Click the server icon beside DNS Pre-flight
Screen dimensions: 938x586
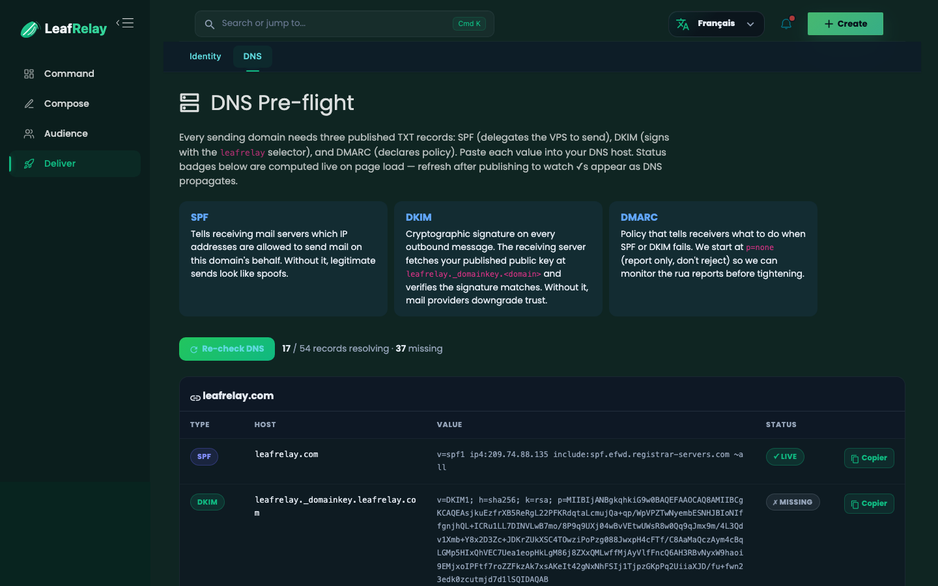(190, 103)
